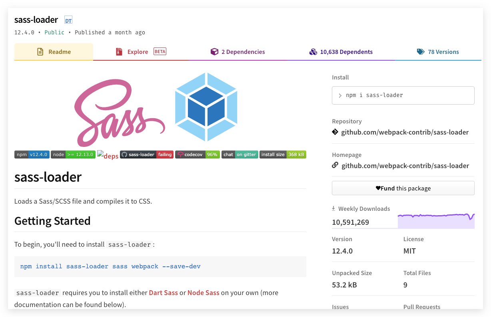Open the Dart Sass link
The height and width of the screenshot is (317, 491).
point(163,293)
